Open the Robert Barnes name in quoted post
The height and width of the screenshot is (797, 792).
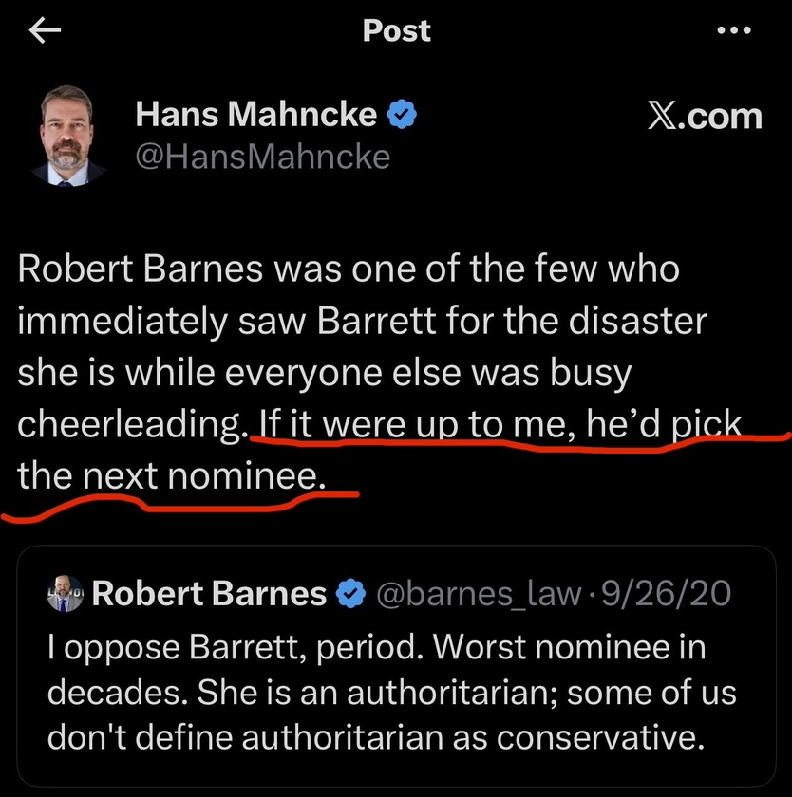click(209, 593)
